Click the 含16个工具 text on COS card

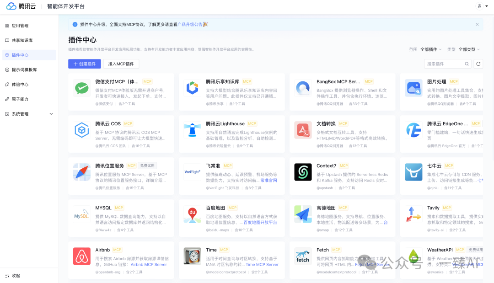pos(140,146)
